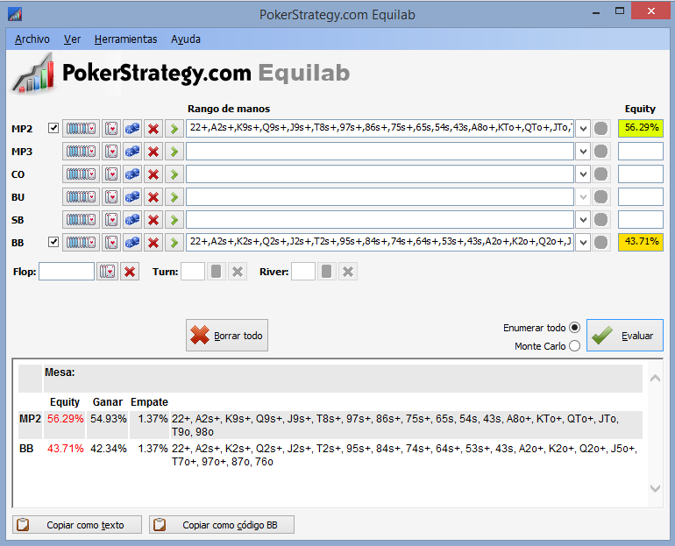Uncheck the MP2 player checkbox
675x546 pixels.
53,128
